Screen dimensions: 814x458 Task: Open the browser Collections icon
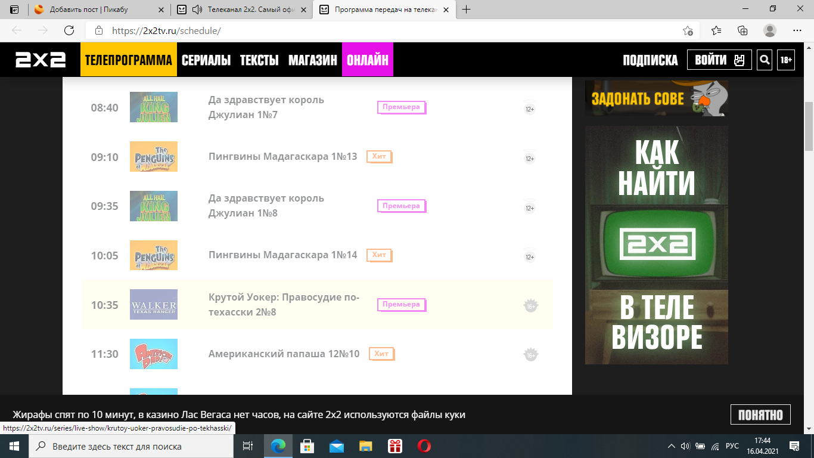tap(742, 30)
